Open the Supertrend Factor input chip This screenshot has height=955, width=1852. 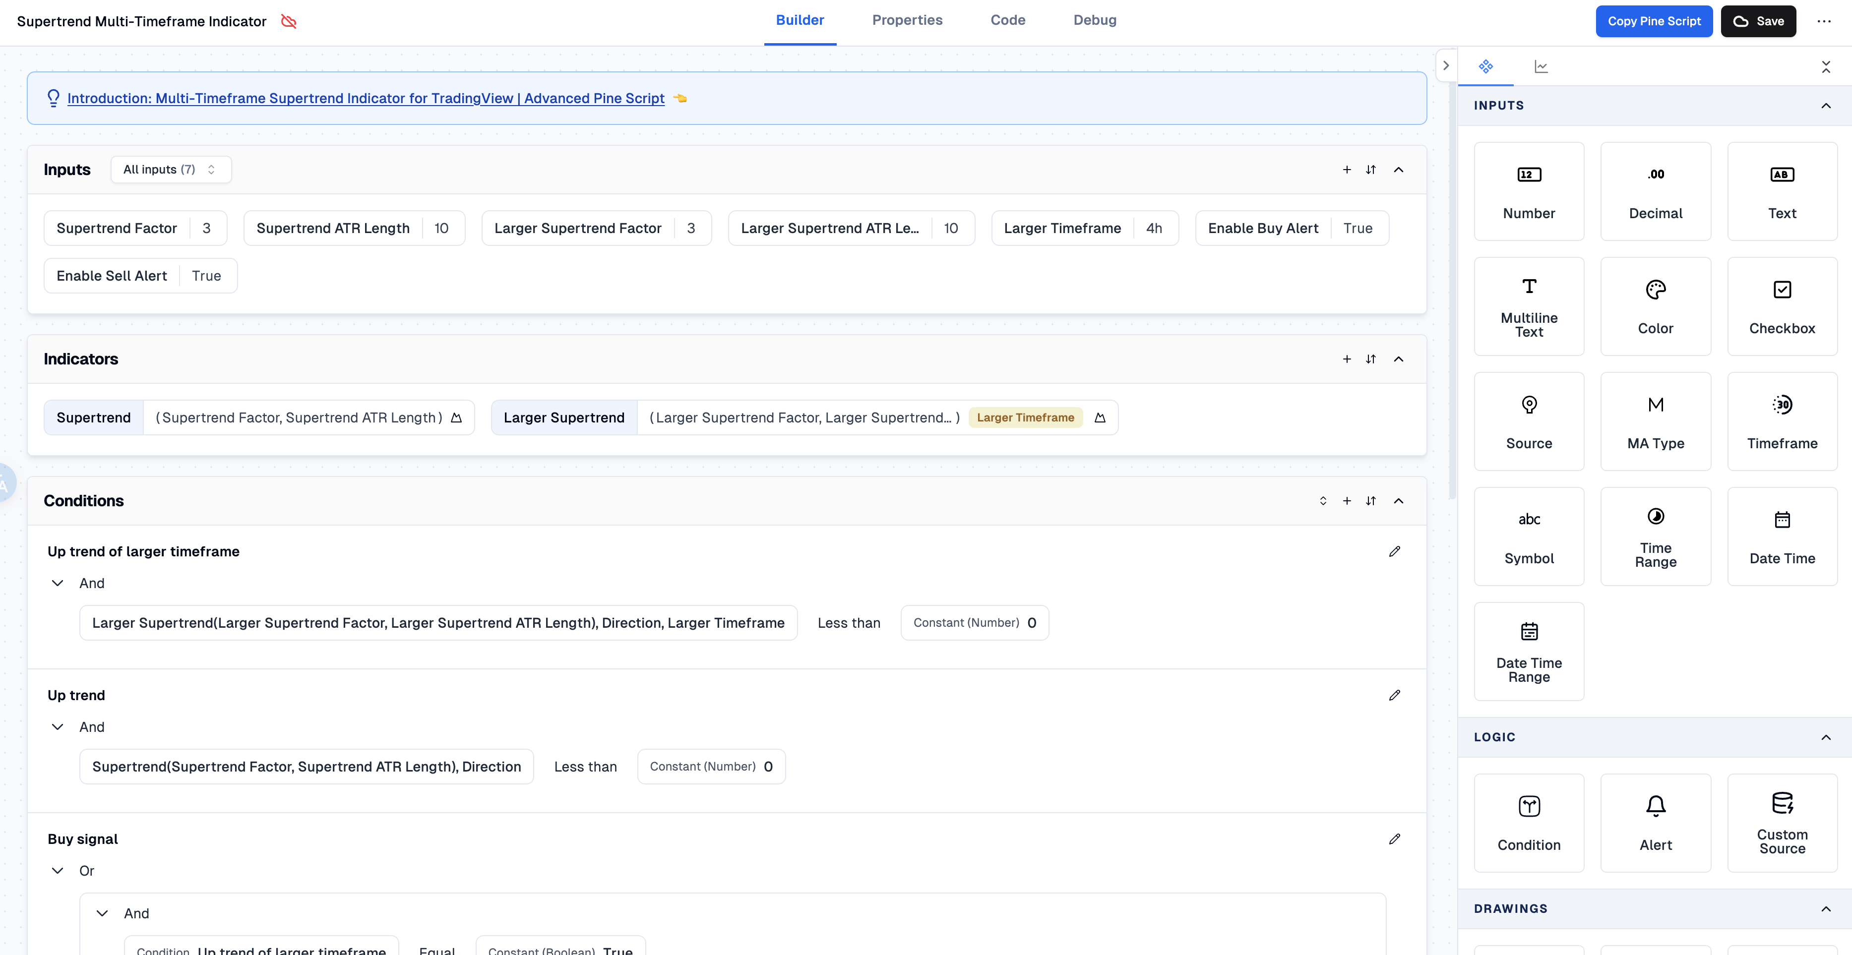click(x=135, y=228)
